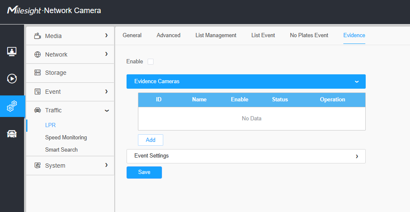Open Smart Search submenu item
Image resolution: width=410 pixels, height=212 pixels.
pos(62,149)
